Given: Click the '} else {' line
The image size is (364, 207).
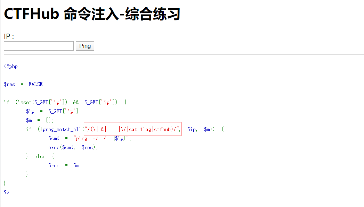Looking at the screenshot, I should [40, 156].
